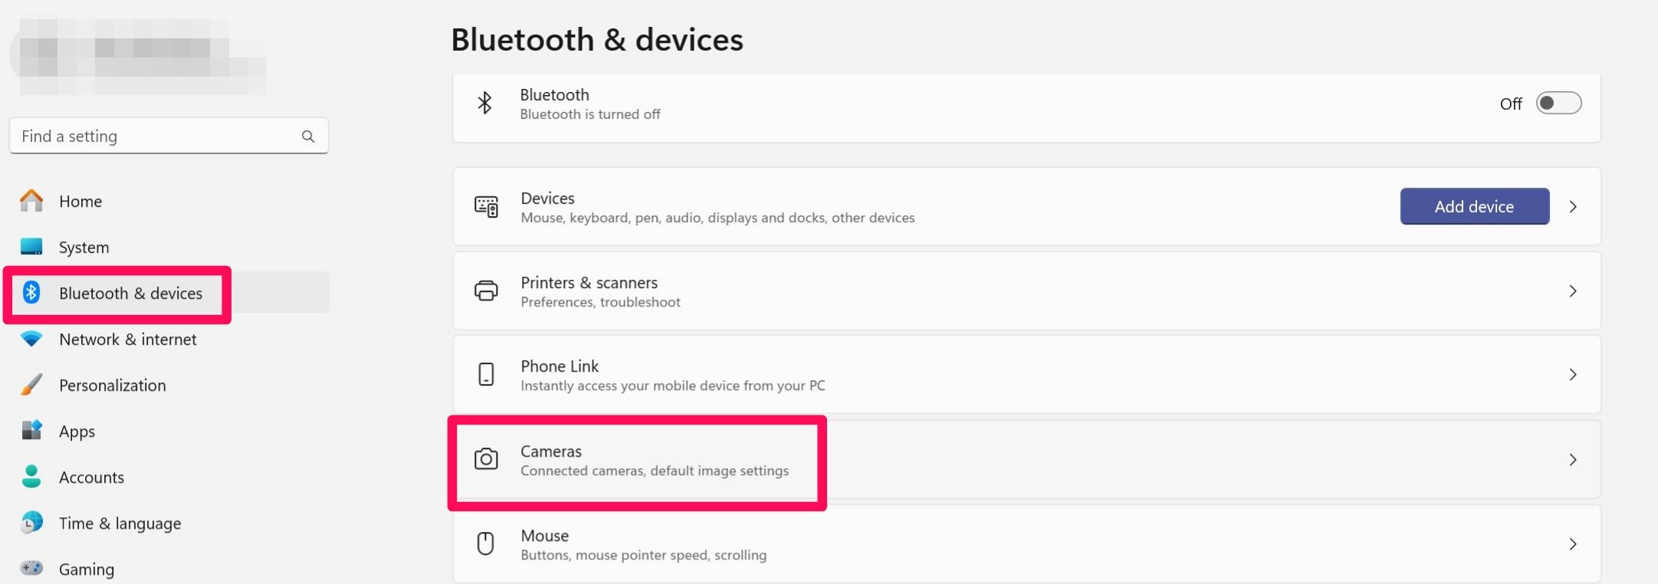Viewport: 1658px width, 584px height.
Task: Click the Devices keyboard icon
Action: [486, 207]
